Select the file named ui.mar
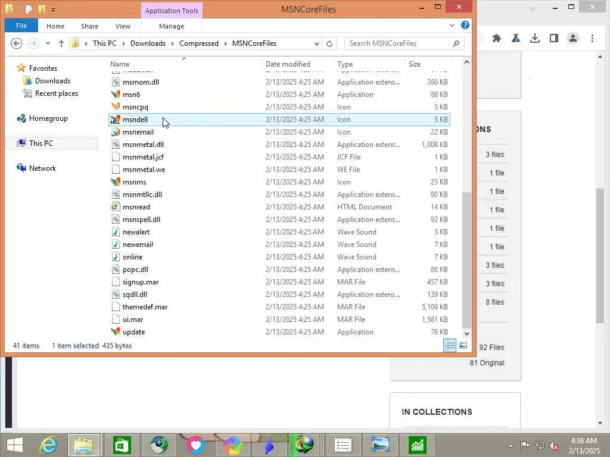The image size is (610, 457). coord(133,320)
